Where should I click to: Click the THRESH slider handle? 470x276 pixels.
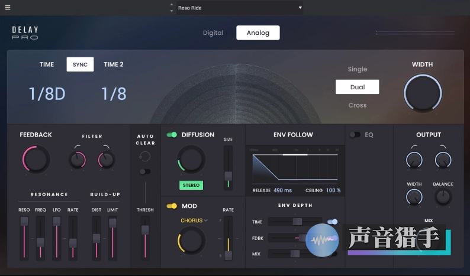[145, 230]
